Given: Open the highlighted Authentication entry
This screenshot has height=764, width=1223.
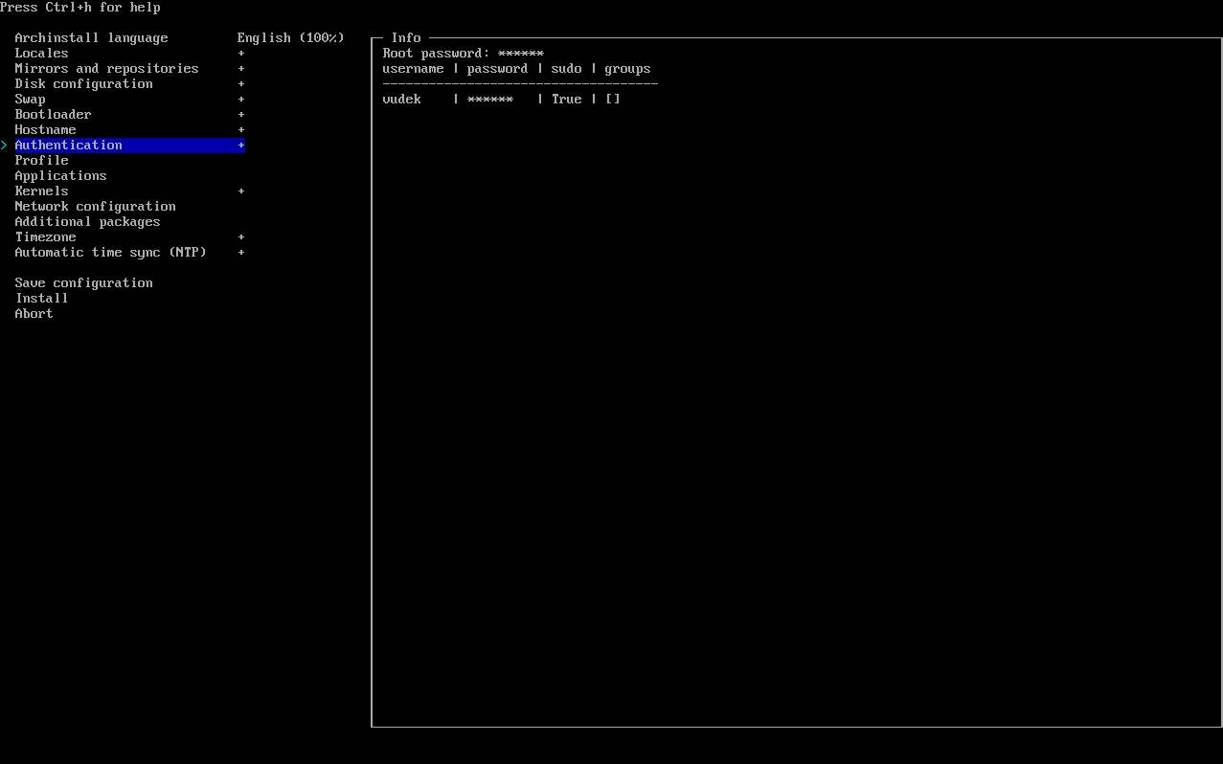Looking at the screenshot, I should pyautogui.click(x=129, y=146).
